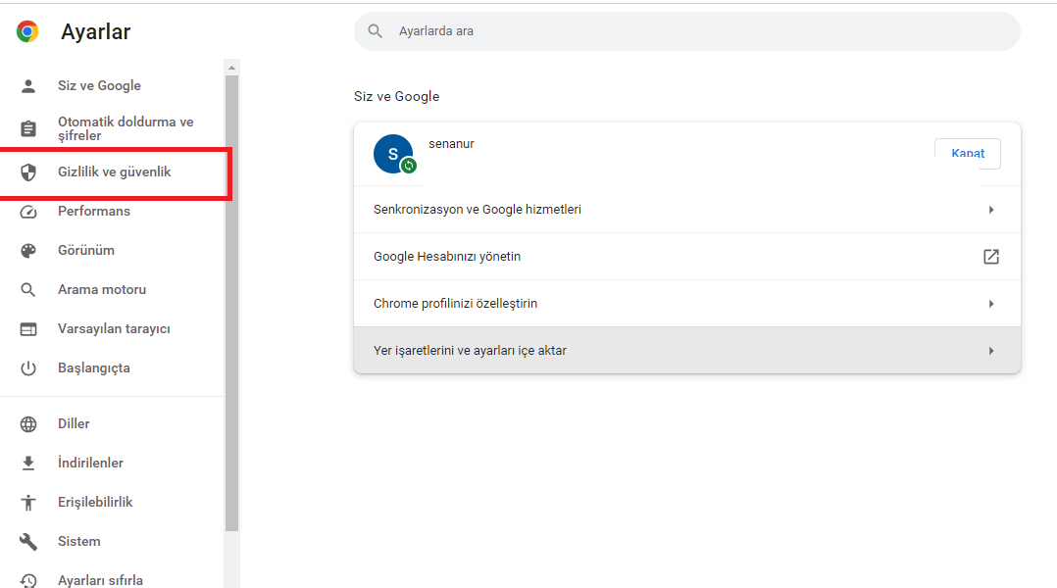The height and width of the screenshot is (588, 1057).
Task: Click the senanur account name
Action: coord(451,143)
